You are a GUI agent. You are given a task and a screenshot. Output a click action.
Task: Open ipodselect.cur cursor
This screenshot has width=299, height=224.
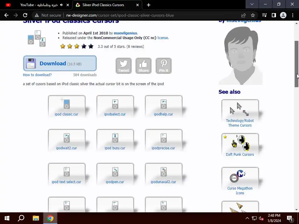(x=115, y=106)
